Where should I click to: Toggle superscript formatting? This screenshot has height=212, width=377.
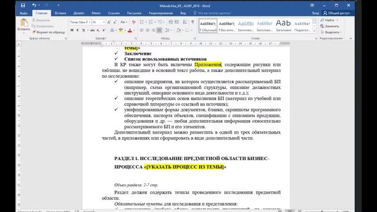[x=104, y=30]
